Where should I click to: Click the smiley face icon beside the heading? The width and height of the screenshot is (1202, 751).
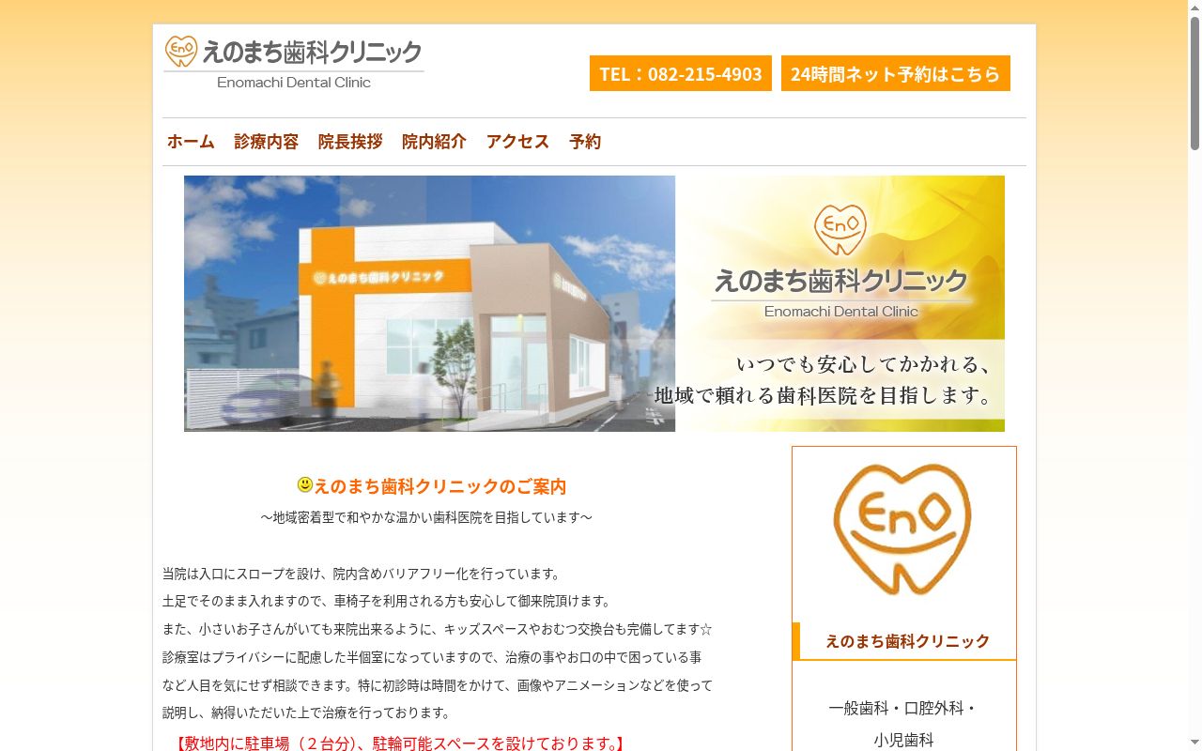click(305, 484)
